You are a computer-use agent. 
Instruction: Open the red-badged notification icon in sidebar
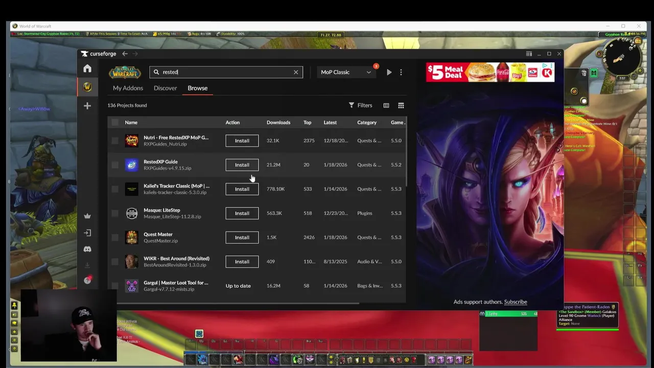tap(87, 280)
